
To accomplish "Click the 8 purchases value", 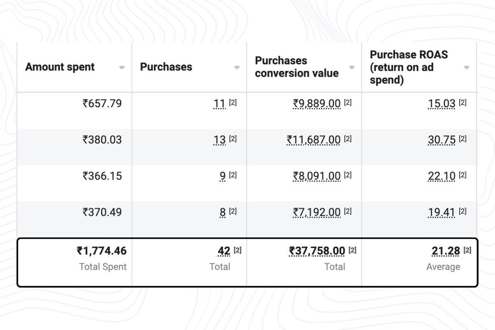I will pos(223,212).
